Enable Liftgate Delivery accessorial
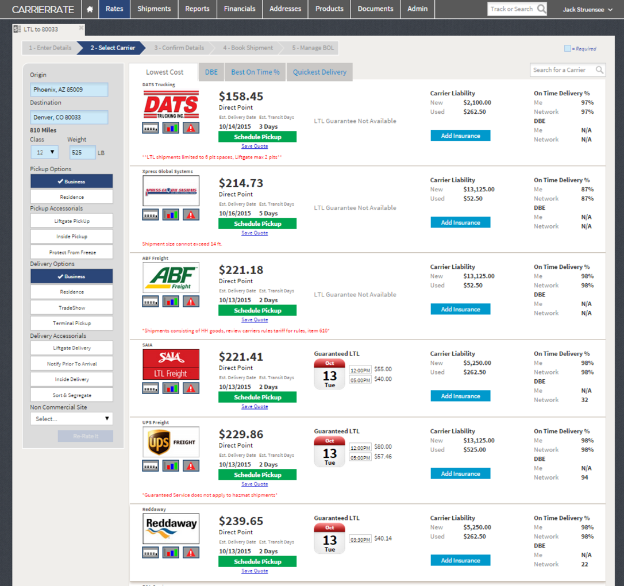The width and height of the screenshot is (624, 586). (72, 348)
